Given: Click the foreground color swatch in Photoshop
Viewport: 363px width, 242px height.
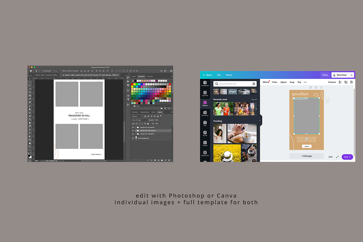Looking at the screenshot, I should pos(29,155).
